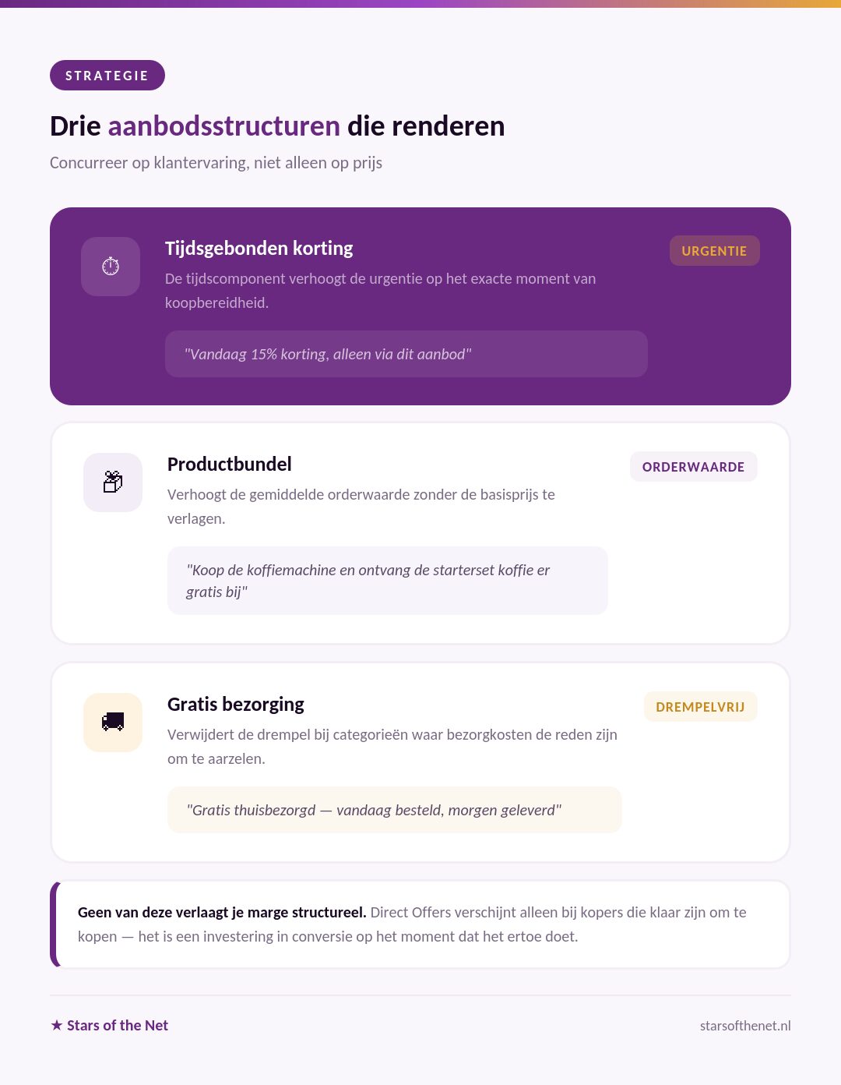The width and height of the screenshot is (841, 1085).
Task: Click the star icon before Stars of the Net
Action: (x=57, y=1025)
